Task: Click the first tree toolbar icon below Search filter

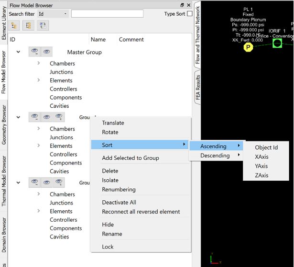Action: click(x=15, y=26)
